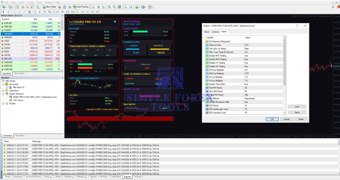Select the Crosshair tool
The height and width of the screenshot is (180, 340).
pyautogui.click(x=8, y=12)
